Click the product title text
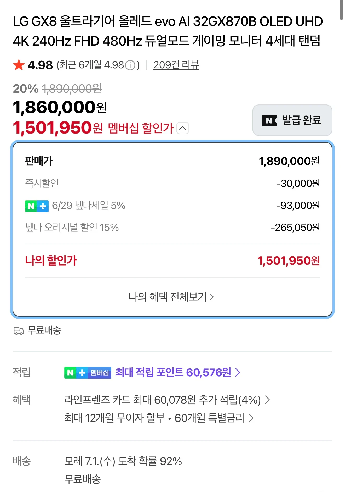 (168, 31)
